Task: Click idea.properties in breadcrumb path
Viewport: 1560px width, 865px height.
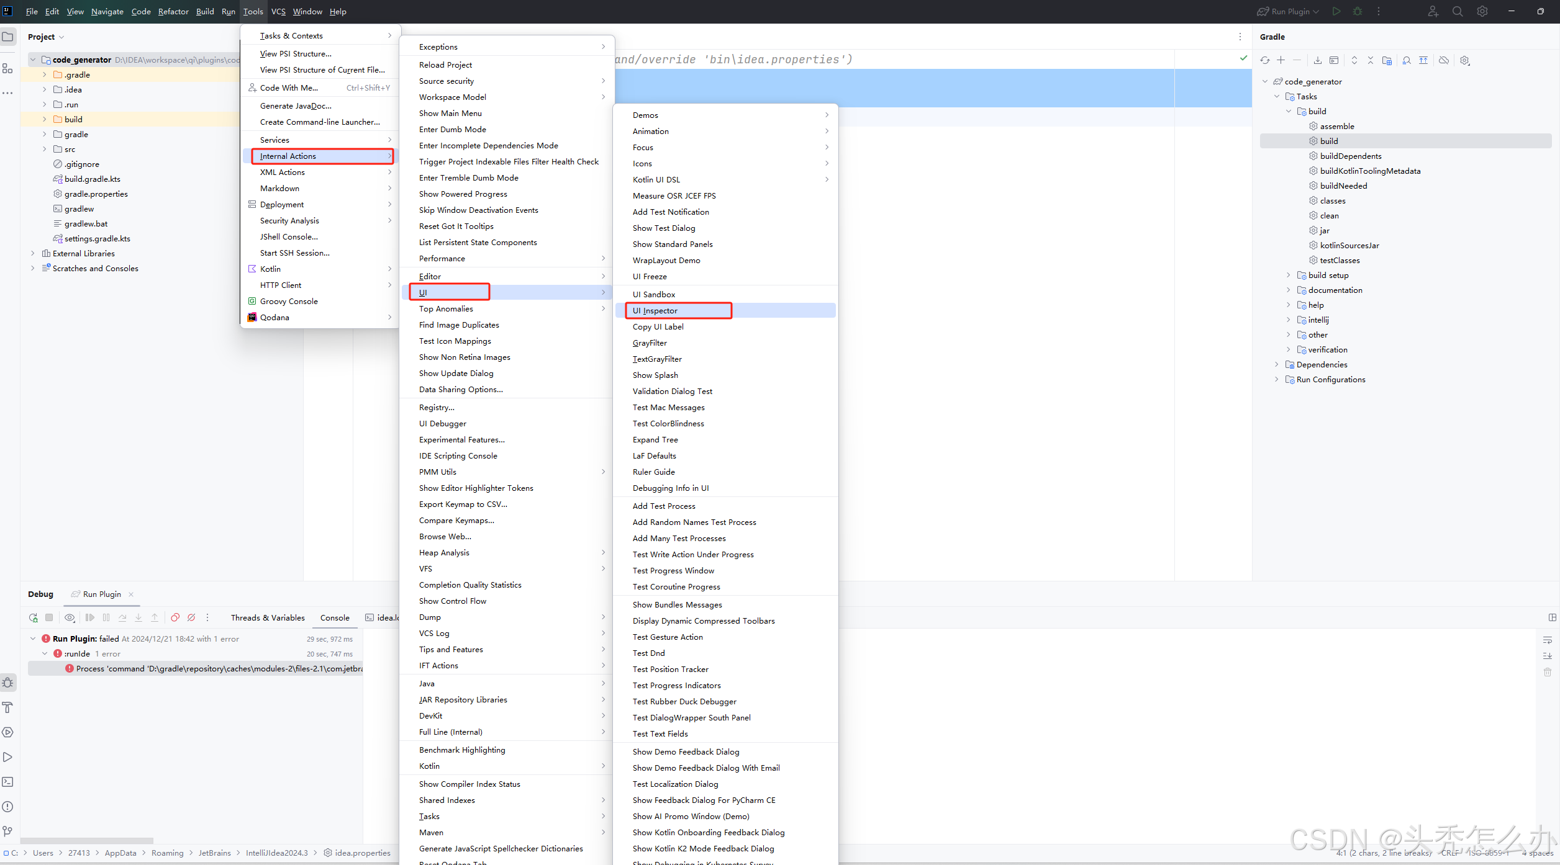Action: pyautogui.click(x=363, y=853)
